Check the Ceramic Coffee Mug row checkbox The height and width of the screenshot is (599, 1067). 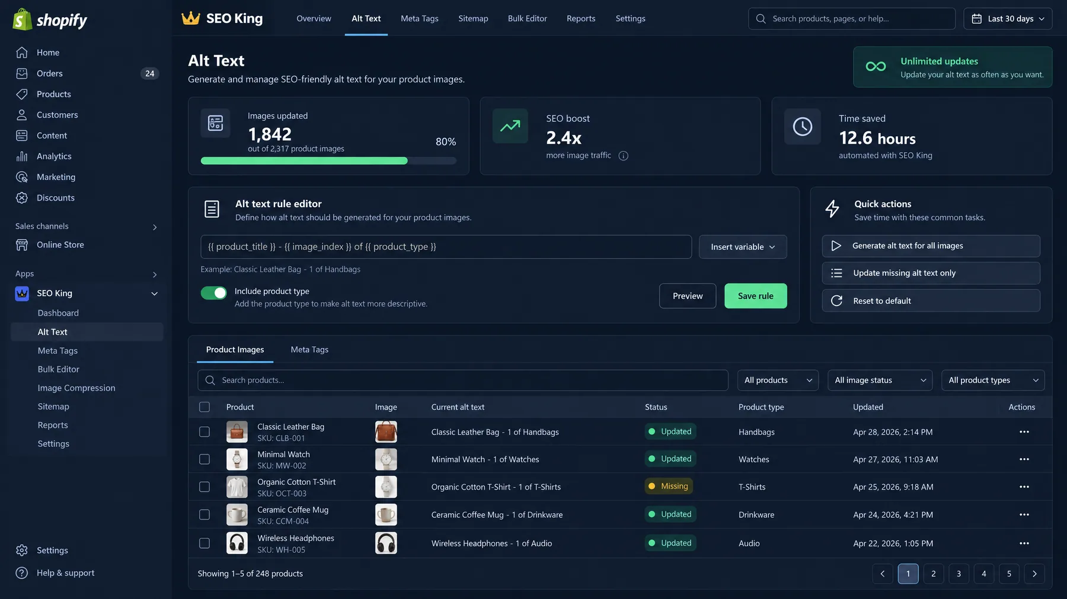coord(205,515)
